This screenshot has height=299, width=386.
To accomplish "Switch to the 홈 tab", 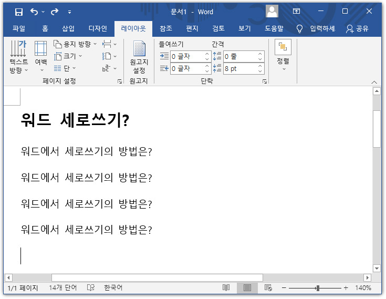I will [x=45, y=28].
